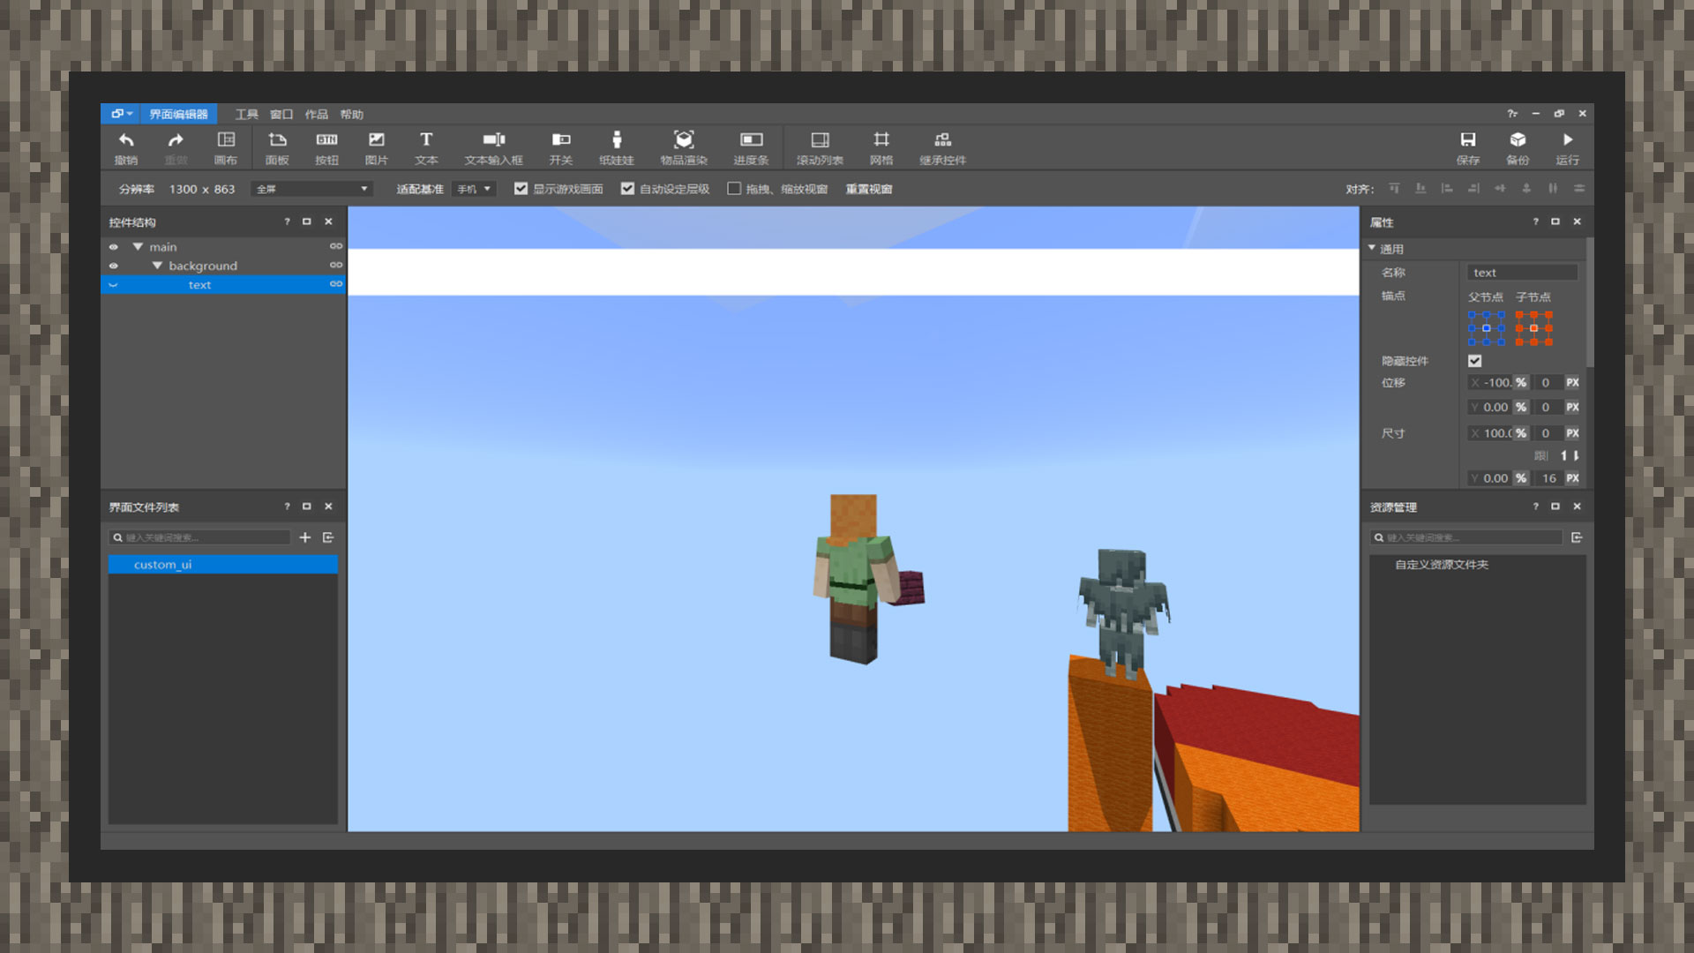The width and height of the screenshot is (1694, 953).
Task: Click 重置视窗 button
Action: click(x=869, y=189)
